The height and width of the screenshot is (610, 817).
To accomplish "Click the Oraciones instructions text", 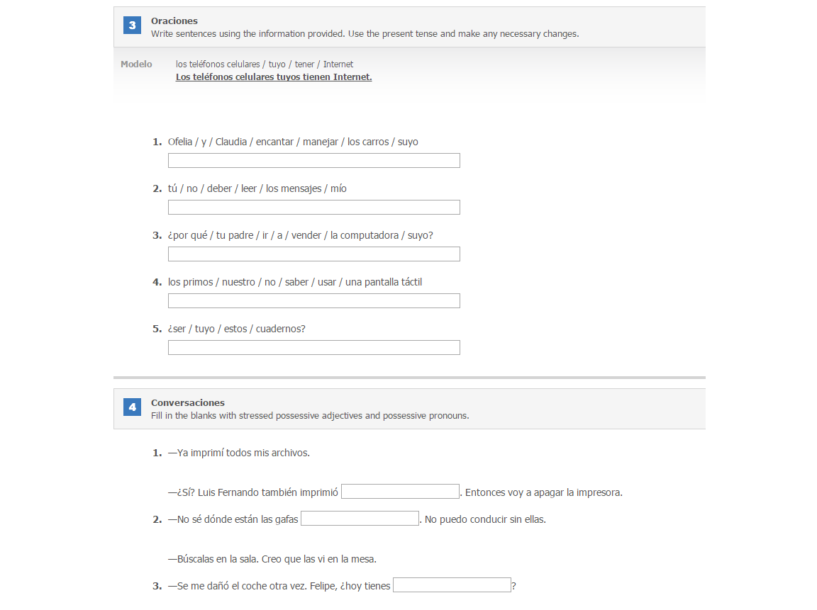I will tap(365, 34).
